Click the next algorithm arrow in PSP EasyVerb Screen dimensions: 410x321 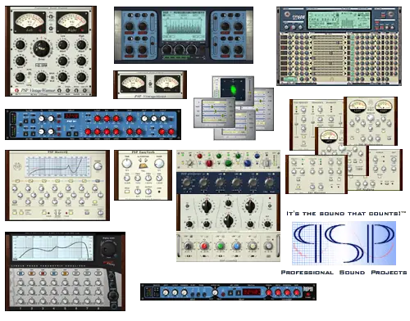click(x=147, y=160)
